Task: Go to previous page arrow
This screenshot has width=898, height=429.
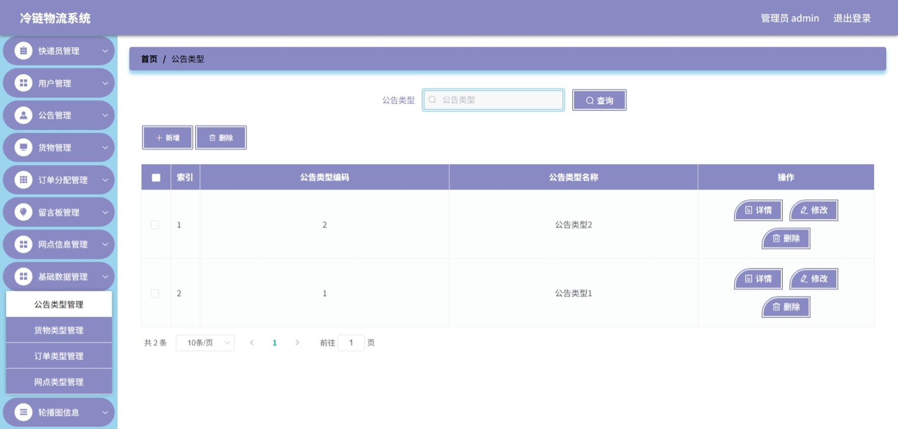Action: tap(252, 343)
